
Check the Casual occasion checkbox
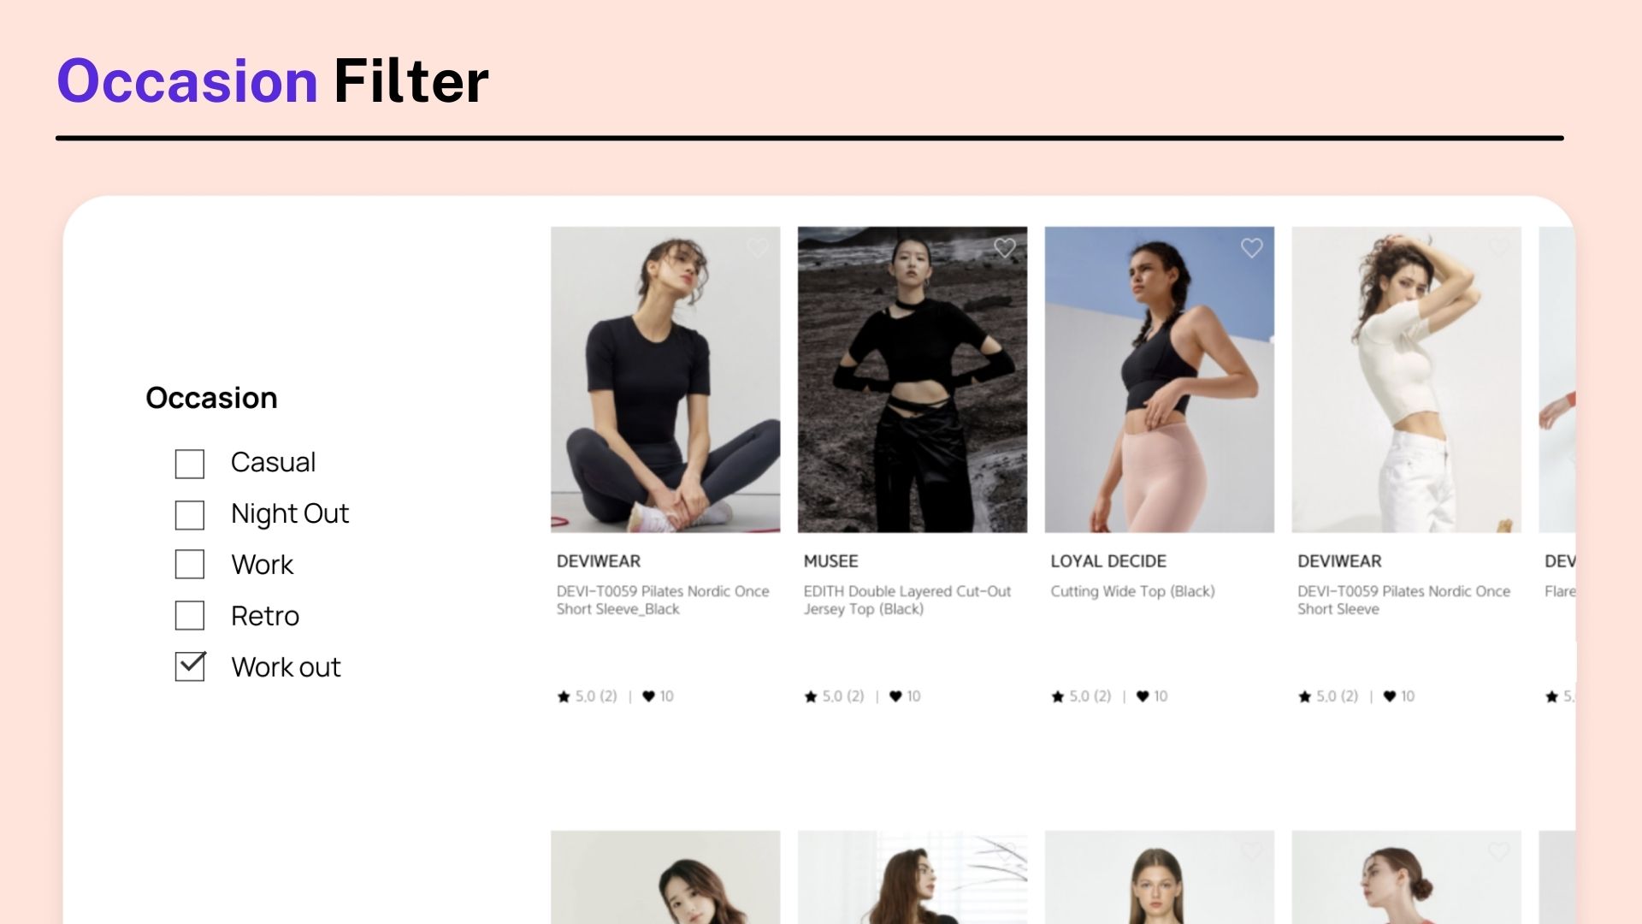coord(190,464)
